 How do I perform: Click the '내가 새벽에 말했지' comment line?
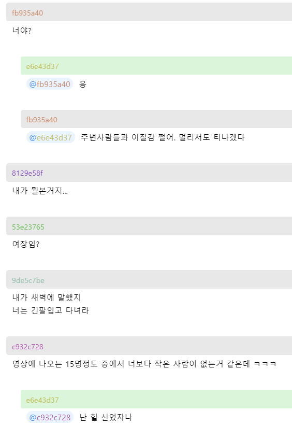coord(47,297)
